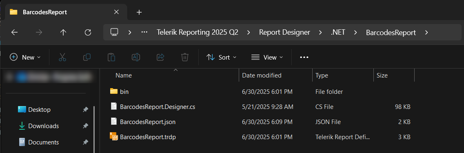Open the View dropdown

coord(267,57)
